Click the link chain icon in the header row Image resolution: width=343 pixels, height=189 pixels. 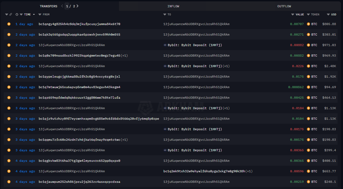(11, 14)
